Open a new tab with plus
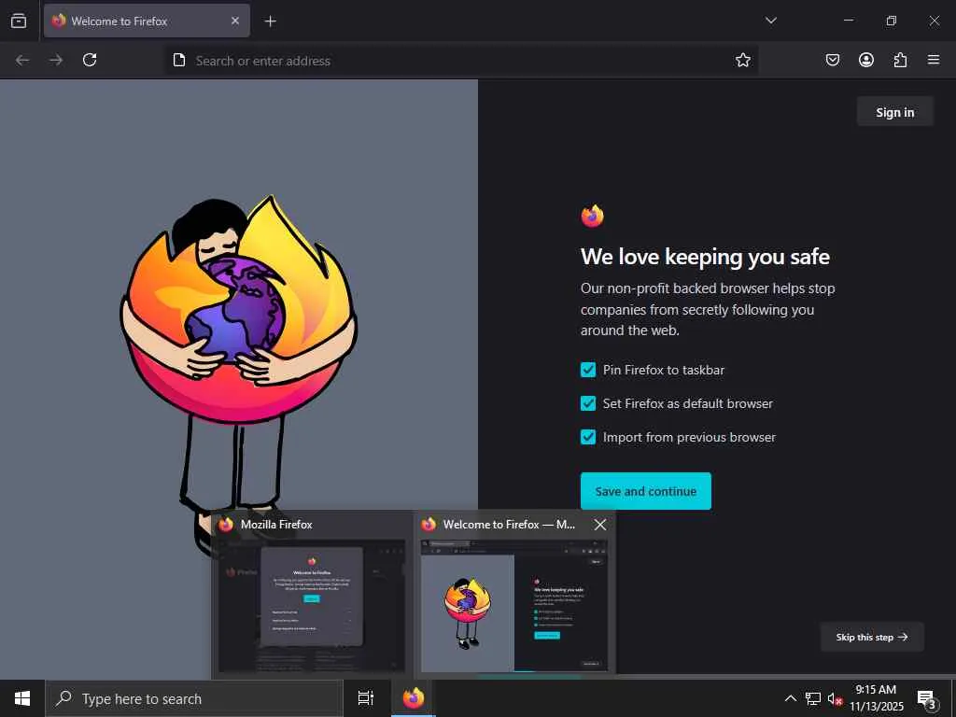The height and width of the screenshot is (717, 956). pos(270,21)
